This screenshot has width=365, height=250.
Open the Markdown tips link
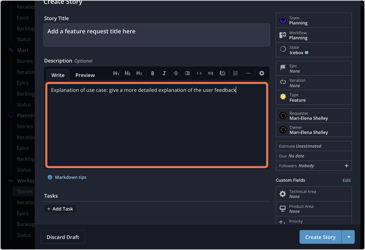tap(71, 177)
